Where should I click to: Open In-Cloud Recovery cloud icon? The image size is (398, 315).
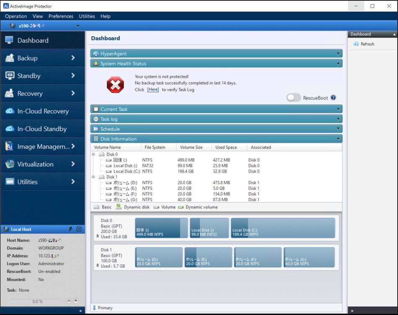[10, 111]
